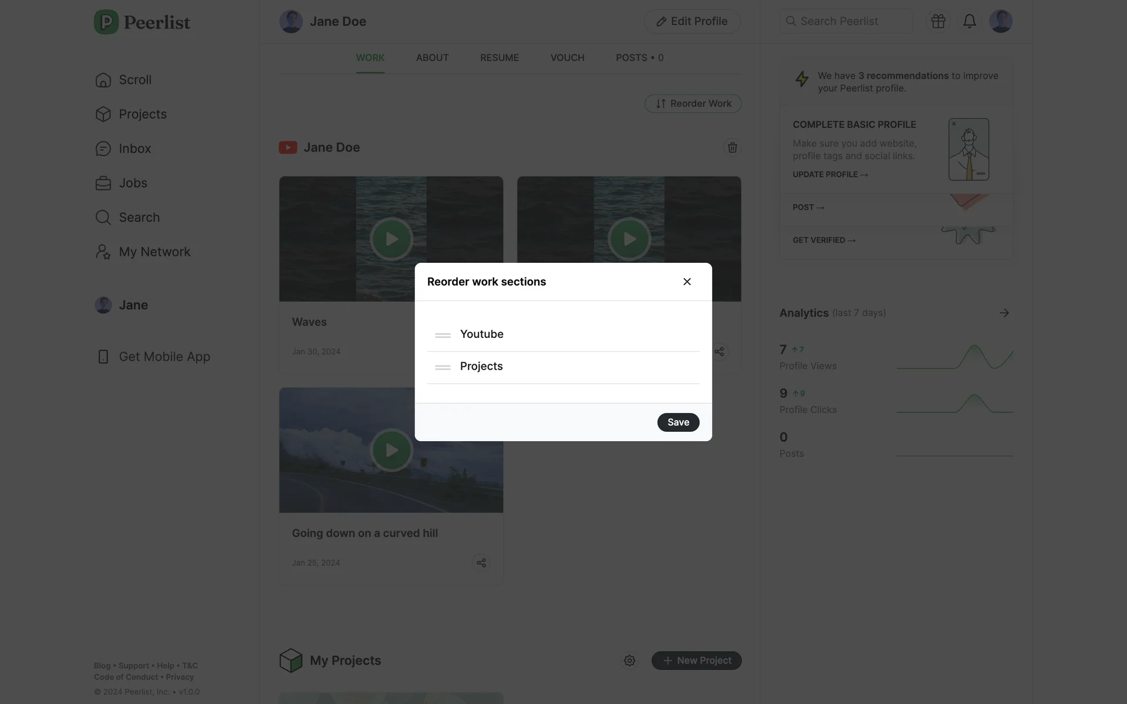Screen dimensions: 1127x704
Task: Share the Going down on a curved hill video
Action: tap(481, 563)
